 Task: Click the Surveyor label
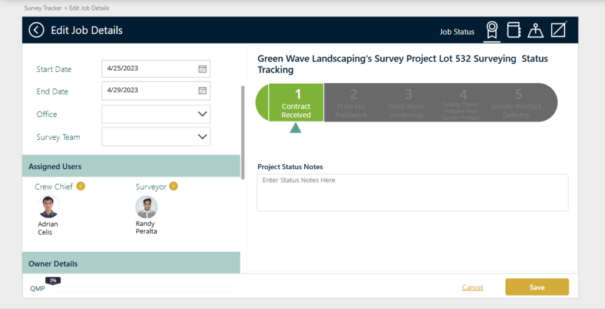151,187
